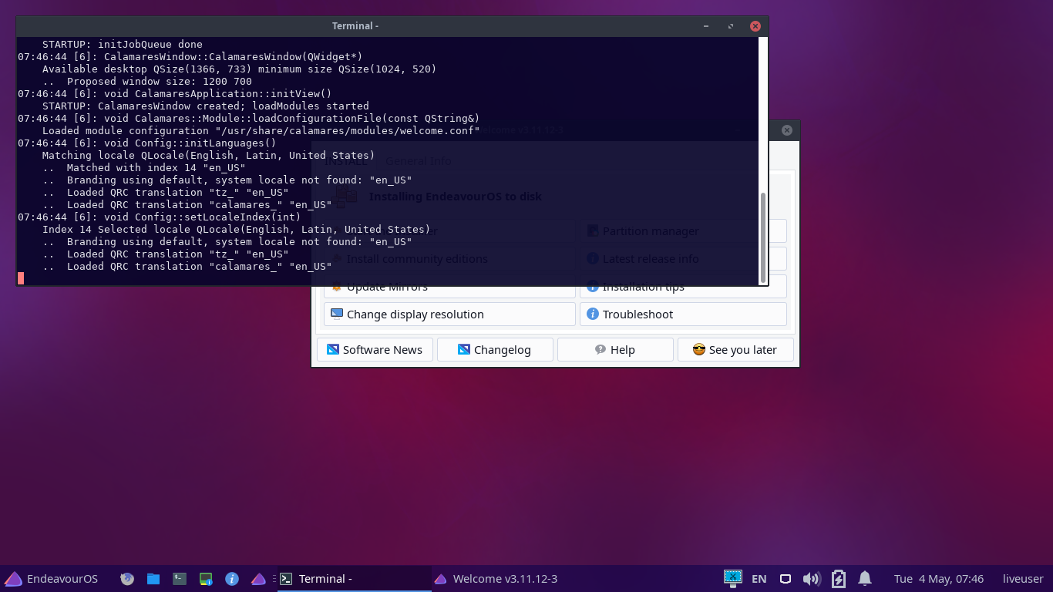Screen dimensions: 1053x592
Task: Launch terminal emulator from panel launcher
Action: coord(180,578)
